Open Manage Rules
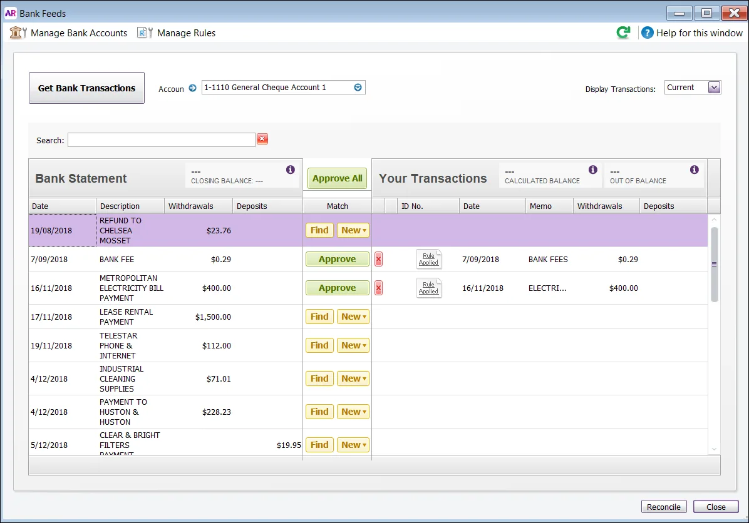The image size is (749, 523). click(177, 33)
